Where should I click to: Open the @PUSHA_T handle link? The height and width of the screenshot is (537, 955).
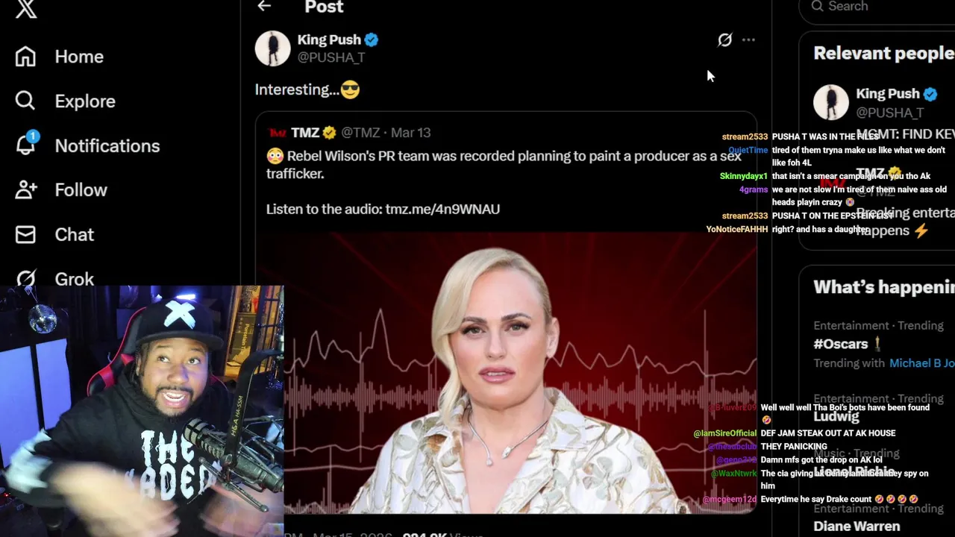coord(331,57)
